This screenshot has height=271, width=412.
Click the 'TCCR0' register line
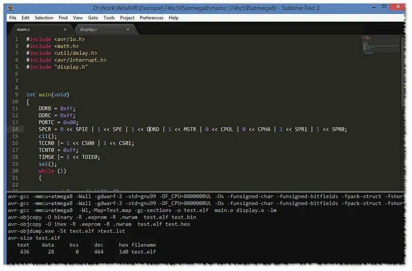(x=86, y=143)
